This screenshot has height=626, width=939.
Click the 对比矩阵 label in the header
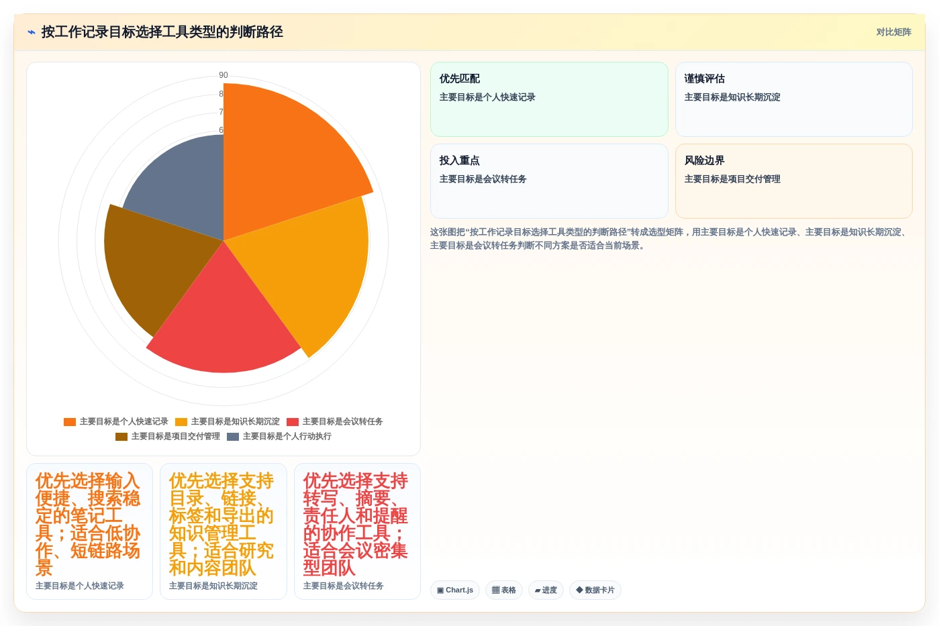893,32
